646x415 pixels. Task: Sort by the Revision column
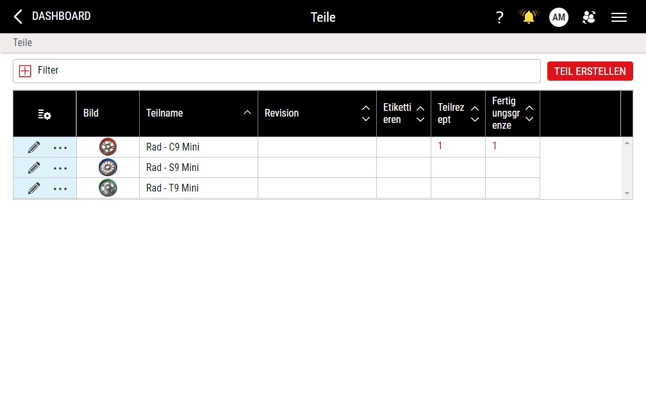pyautogui.click(x=366, y=113)
